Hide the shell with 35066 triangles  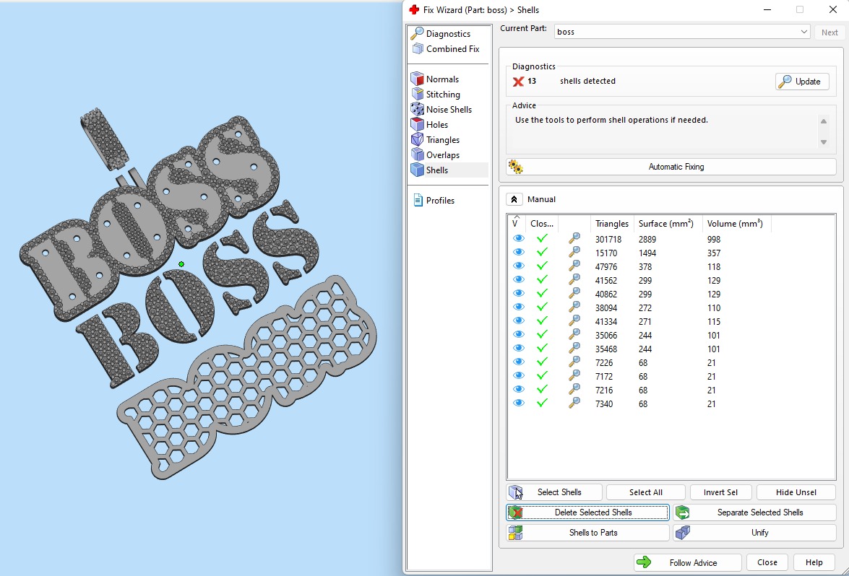pyautogui.click(x=518, y=334)
